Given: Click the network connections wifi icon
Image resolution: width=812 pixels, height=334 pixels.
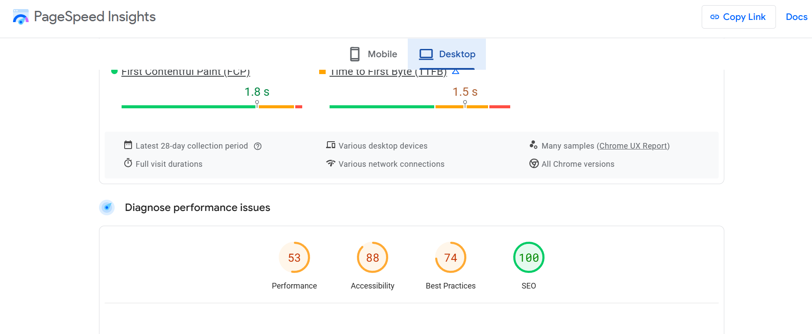Looking at the screenshot, I should [x=331, y=163].
